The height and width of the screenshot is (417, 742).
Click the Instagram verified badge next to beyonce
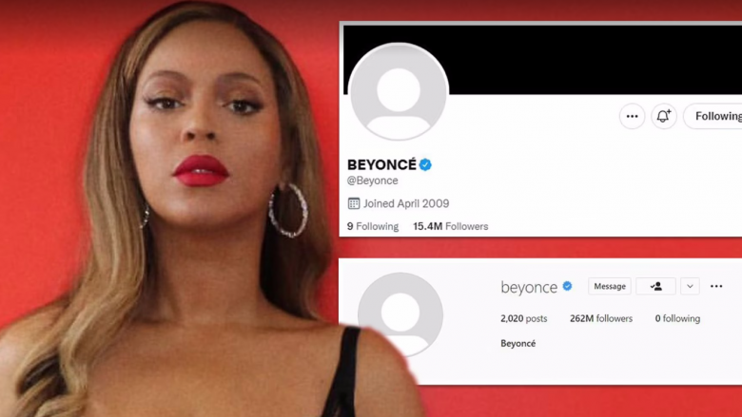coord(567,286)
